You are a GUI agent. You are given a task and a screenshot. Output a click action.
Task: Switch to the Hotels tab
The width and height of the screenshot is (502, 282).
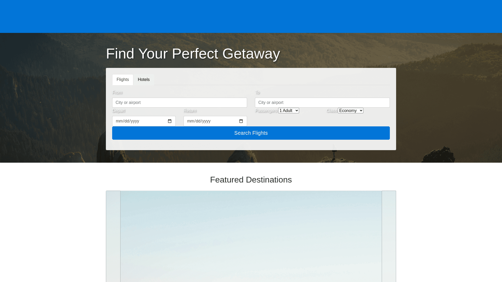point(144,80)
